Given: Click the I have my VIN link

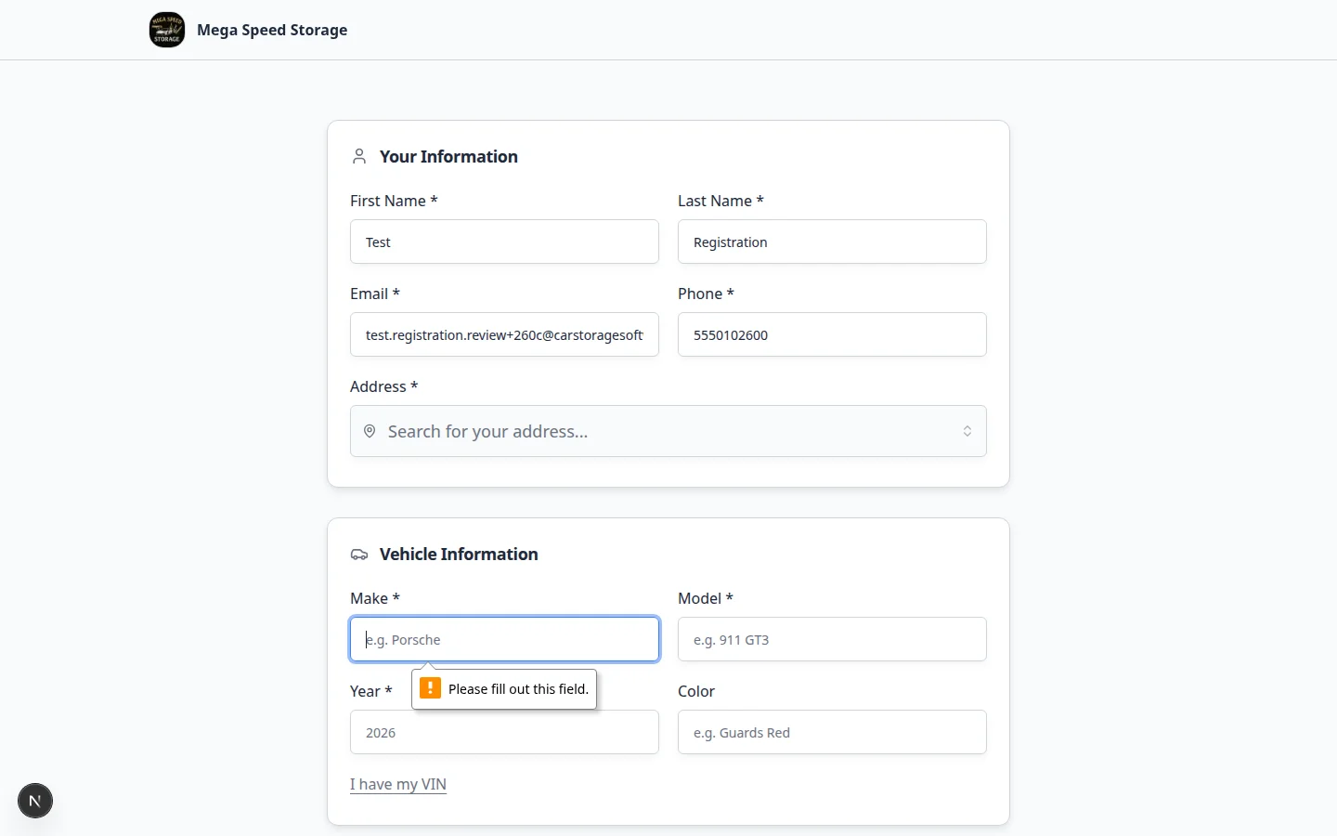Looking at the screenshot, I should [x=398, y=784].
